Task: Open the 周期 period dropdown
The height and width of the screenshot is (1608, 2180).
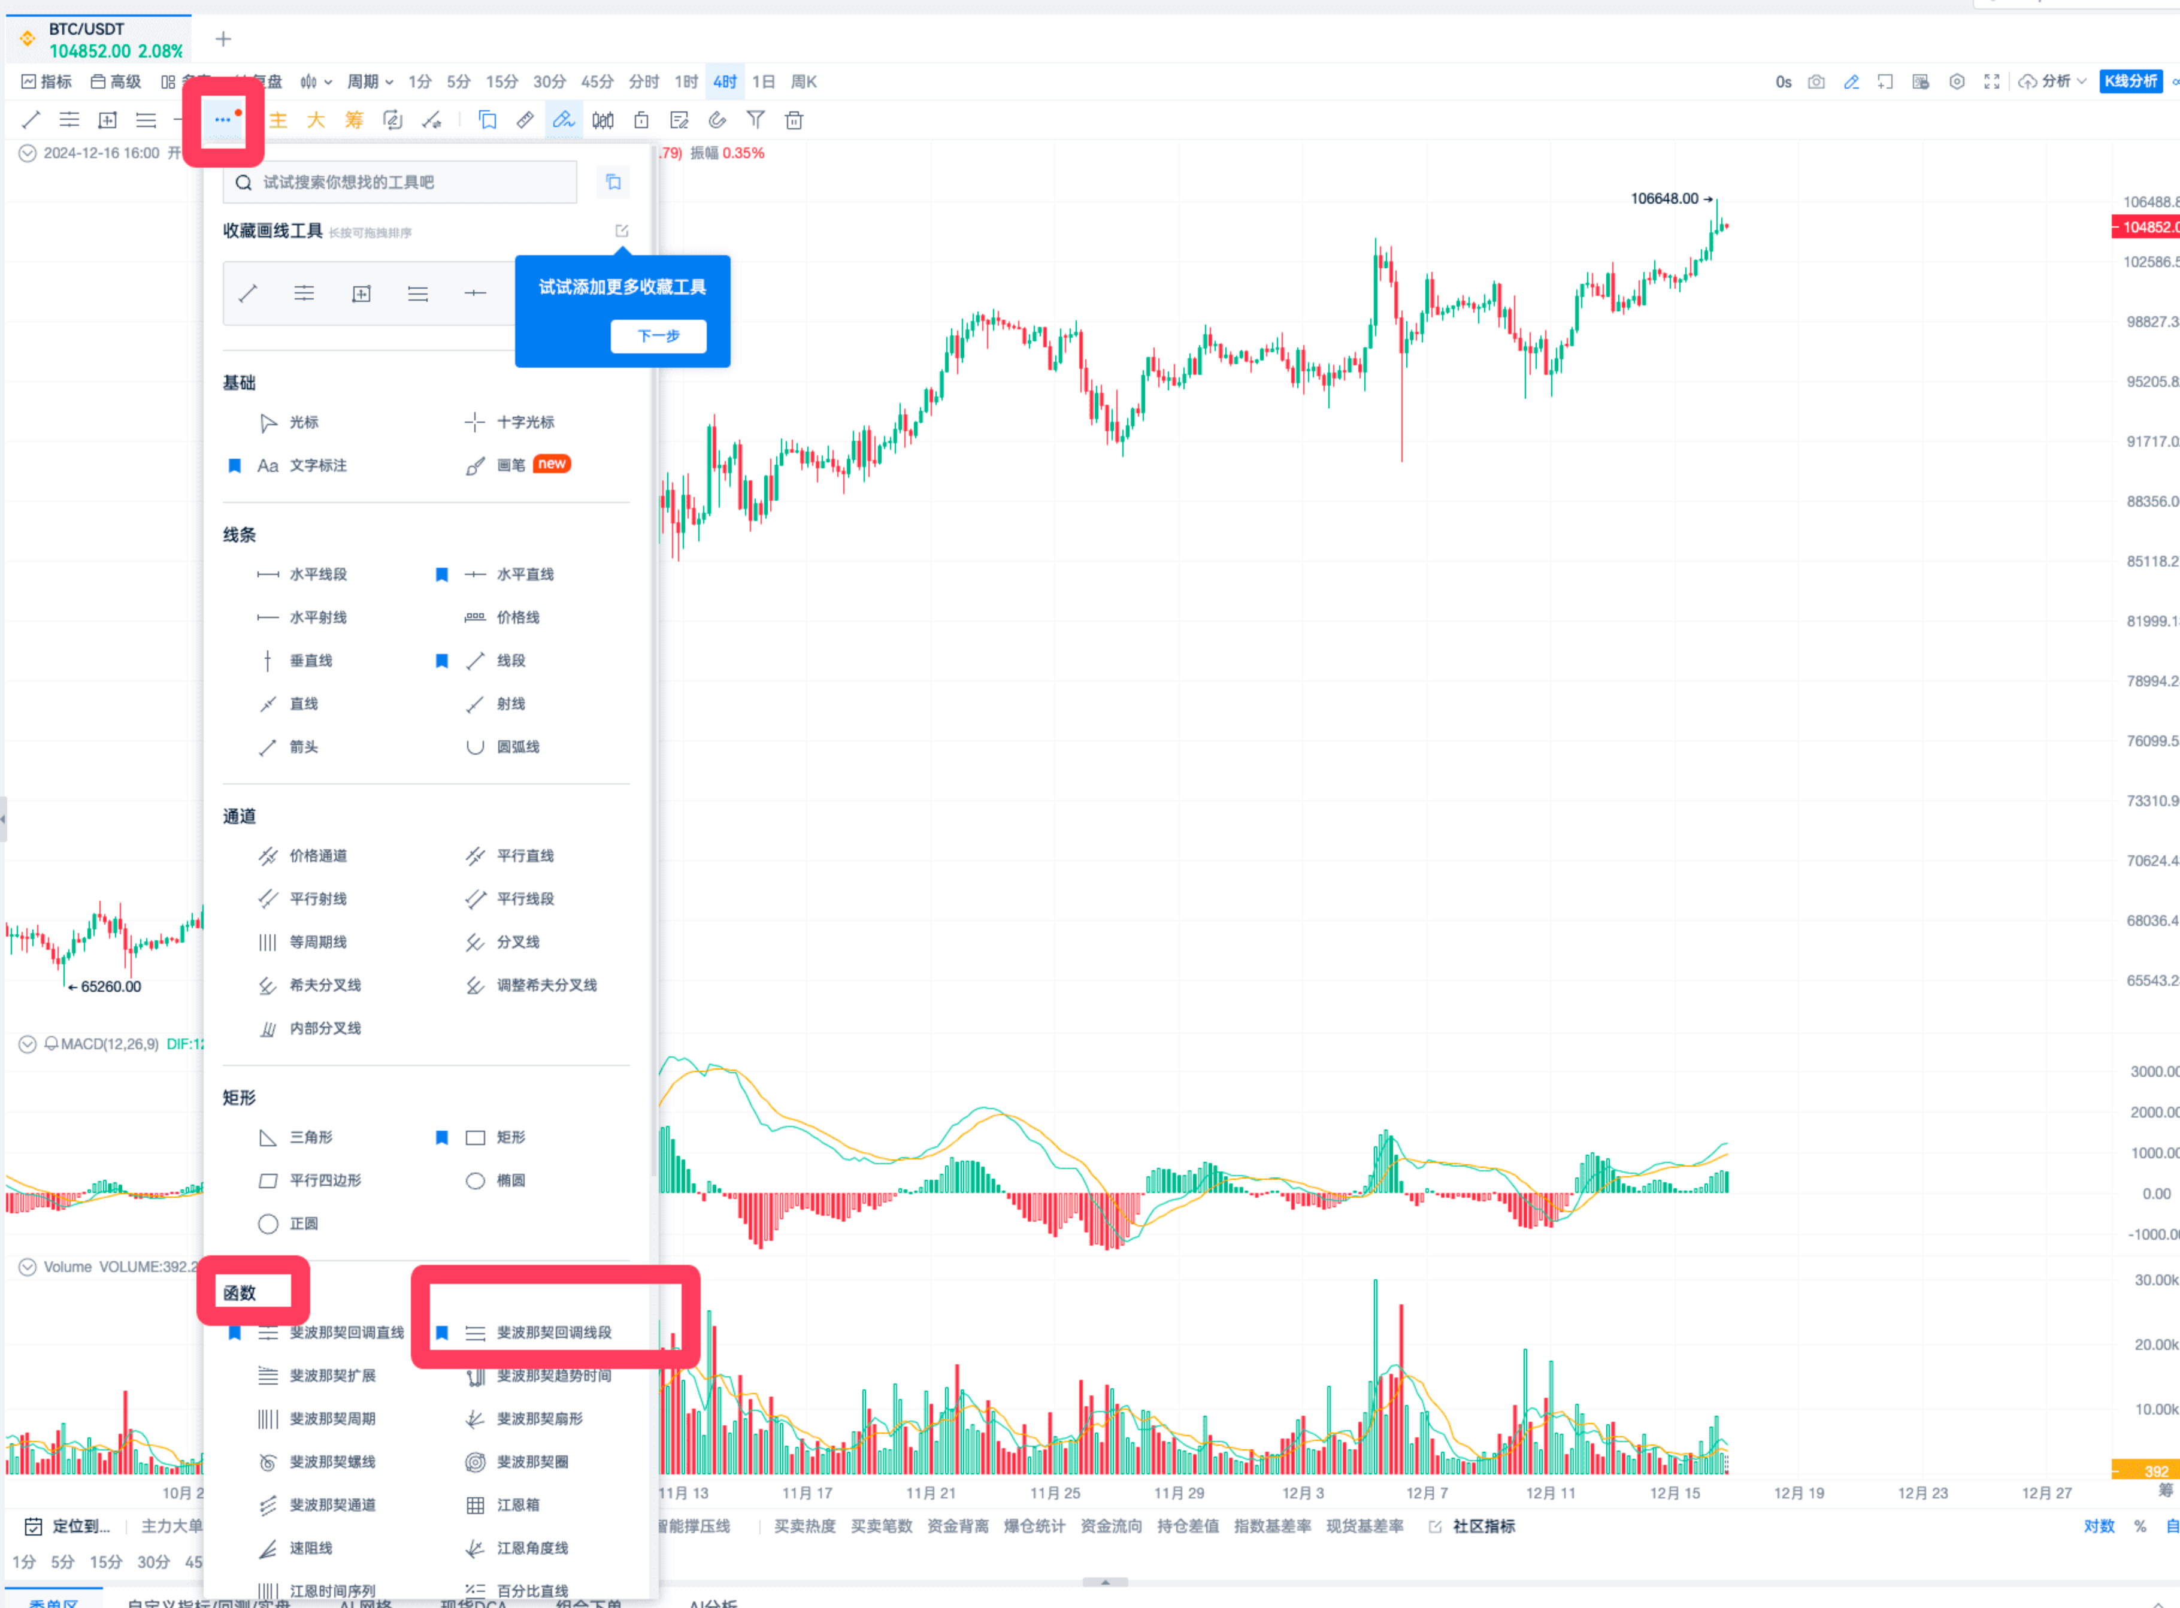Action: coord(370,82)
